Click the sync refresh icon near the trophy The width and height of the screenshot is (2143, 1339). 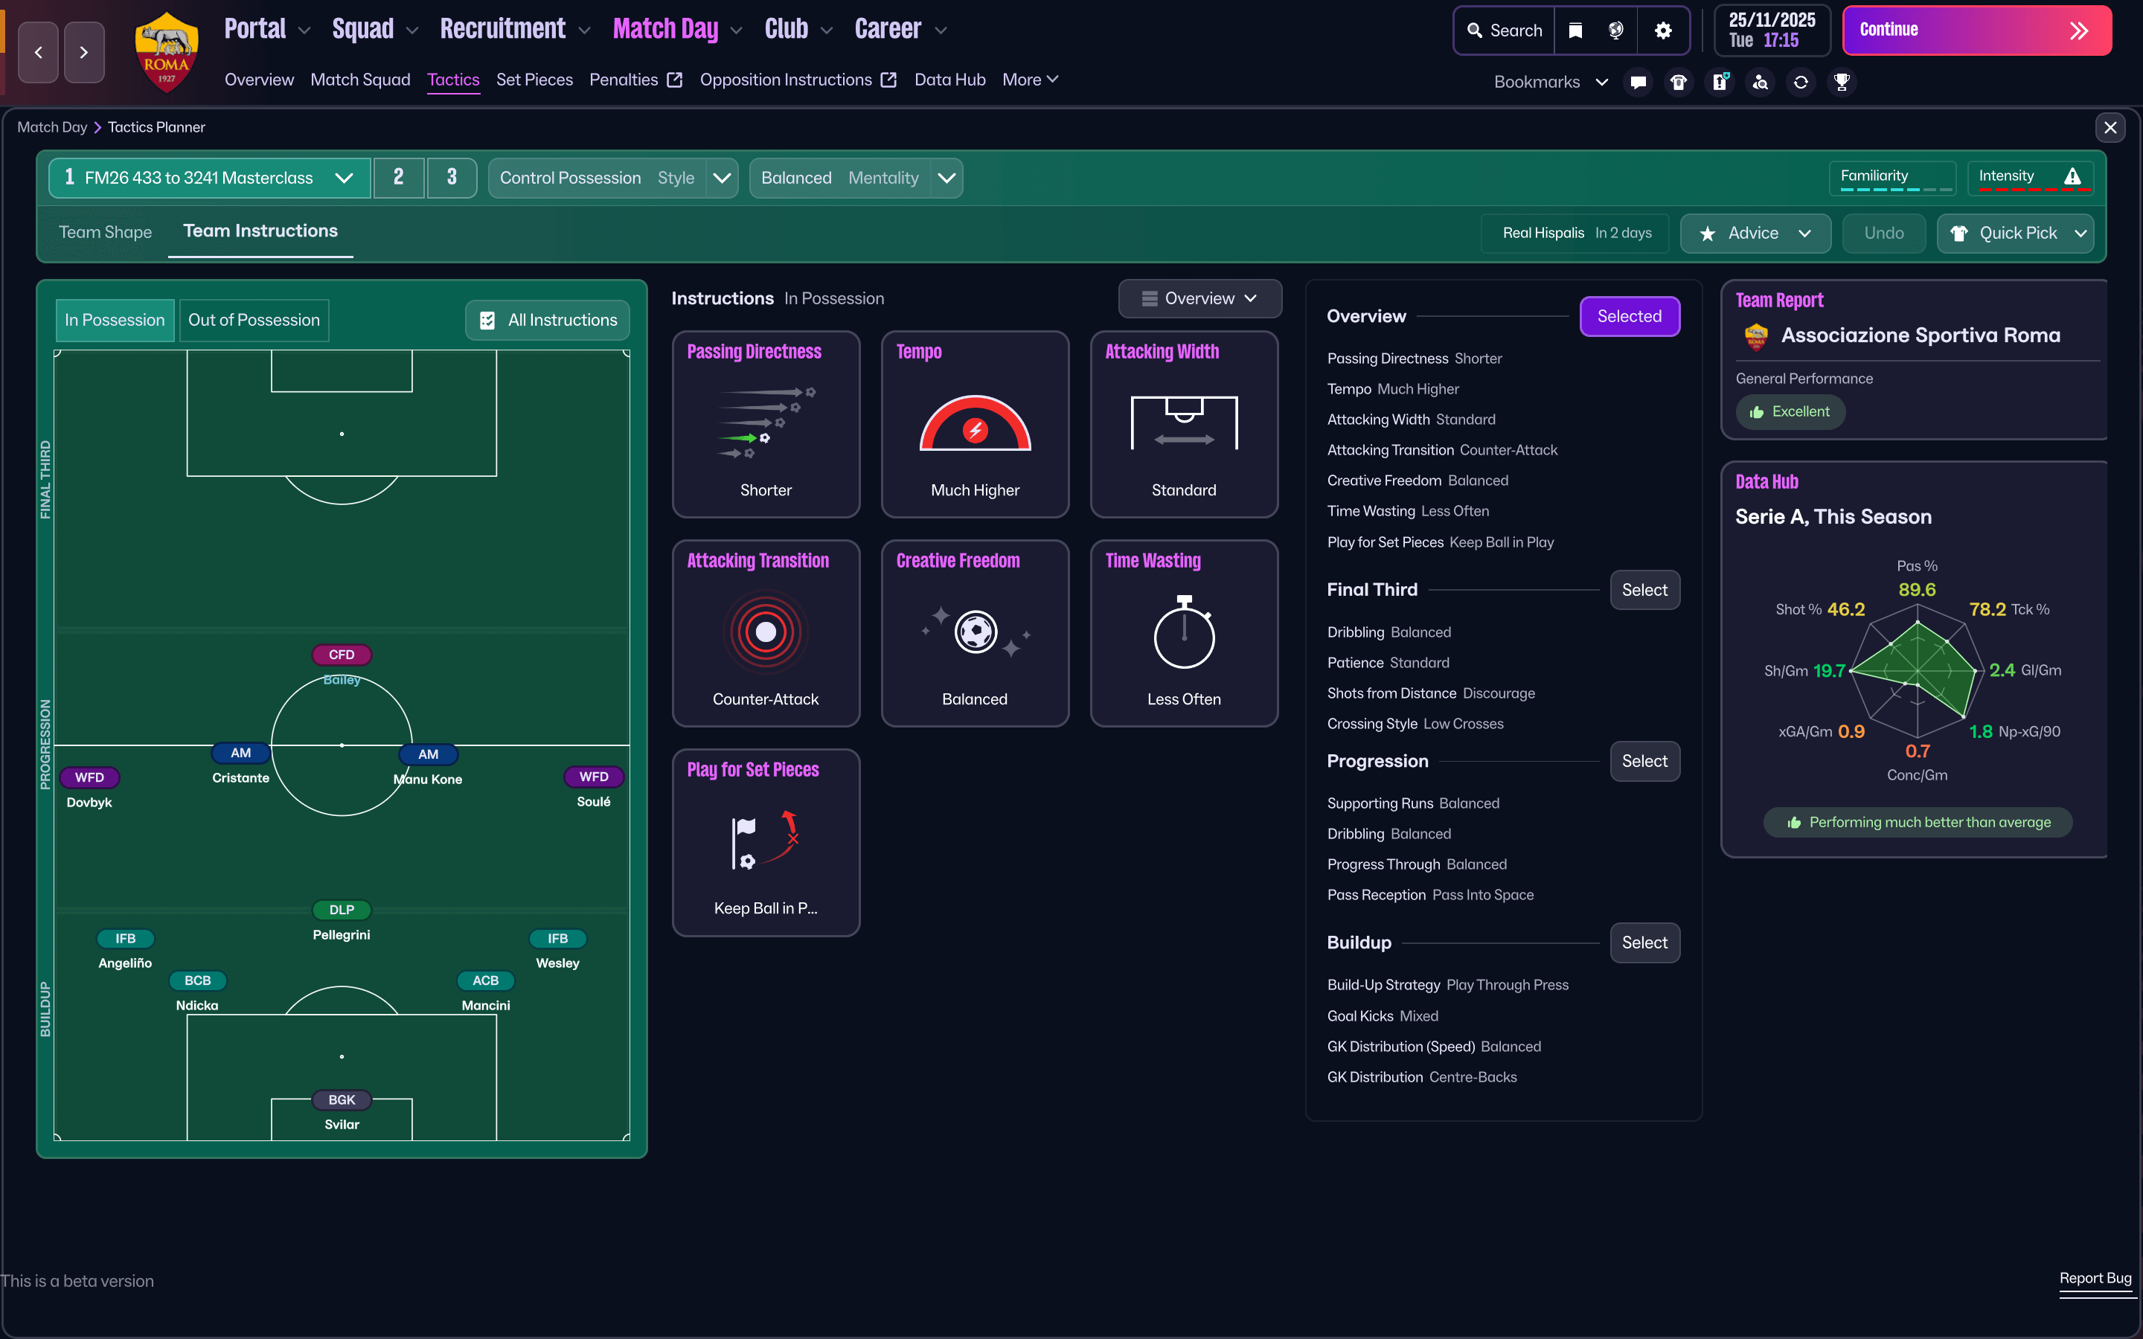pyautogui.click(x=1801, y=82)
